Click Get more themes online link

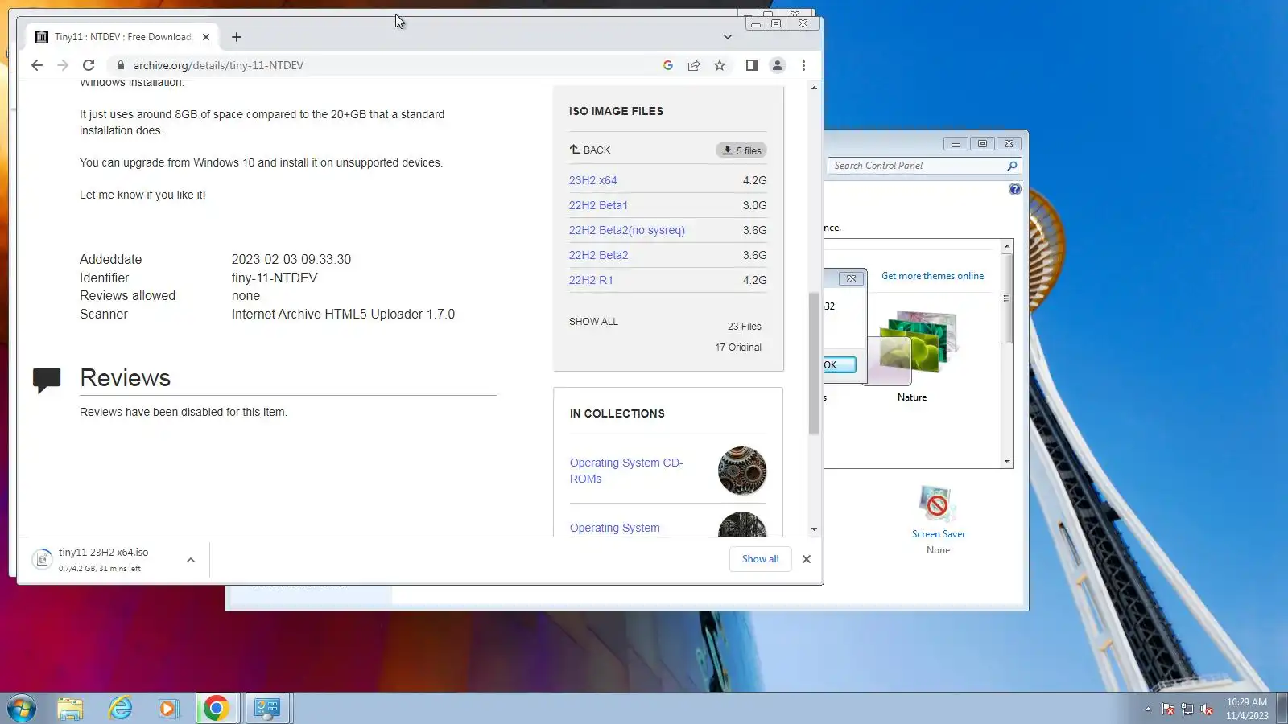[x=932, y=276]
